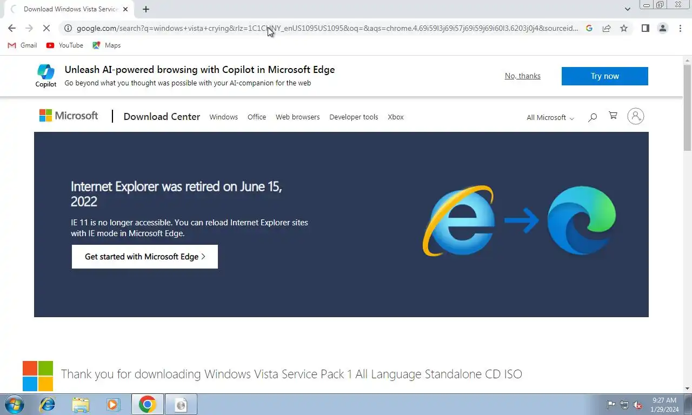Image resolution: width=692 pixels, height=415 pixels.
Task: Open Chrome three-dot menu
Action: [680, 28]
